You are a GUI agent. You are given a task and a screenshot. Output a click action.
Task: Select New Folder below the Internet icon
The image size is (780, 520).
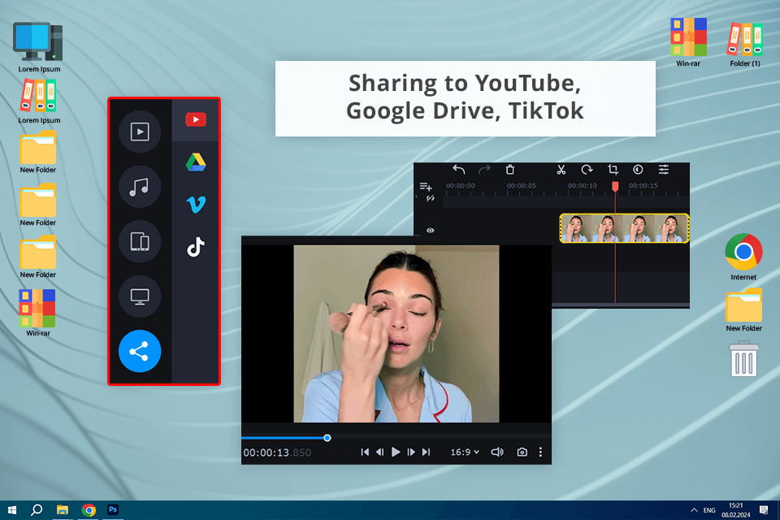[743, 310]
